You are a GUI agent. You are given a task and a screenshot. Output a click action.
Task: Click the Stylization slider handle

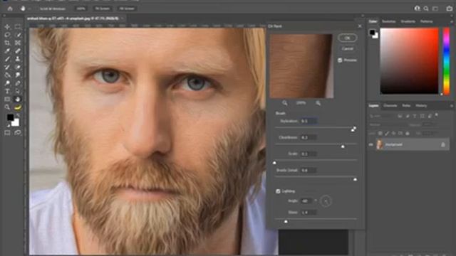[x=353, y=129]
